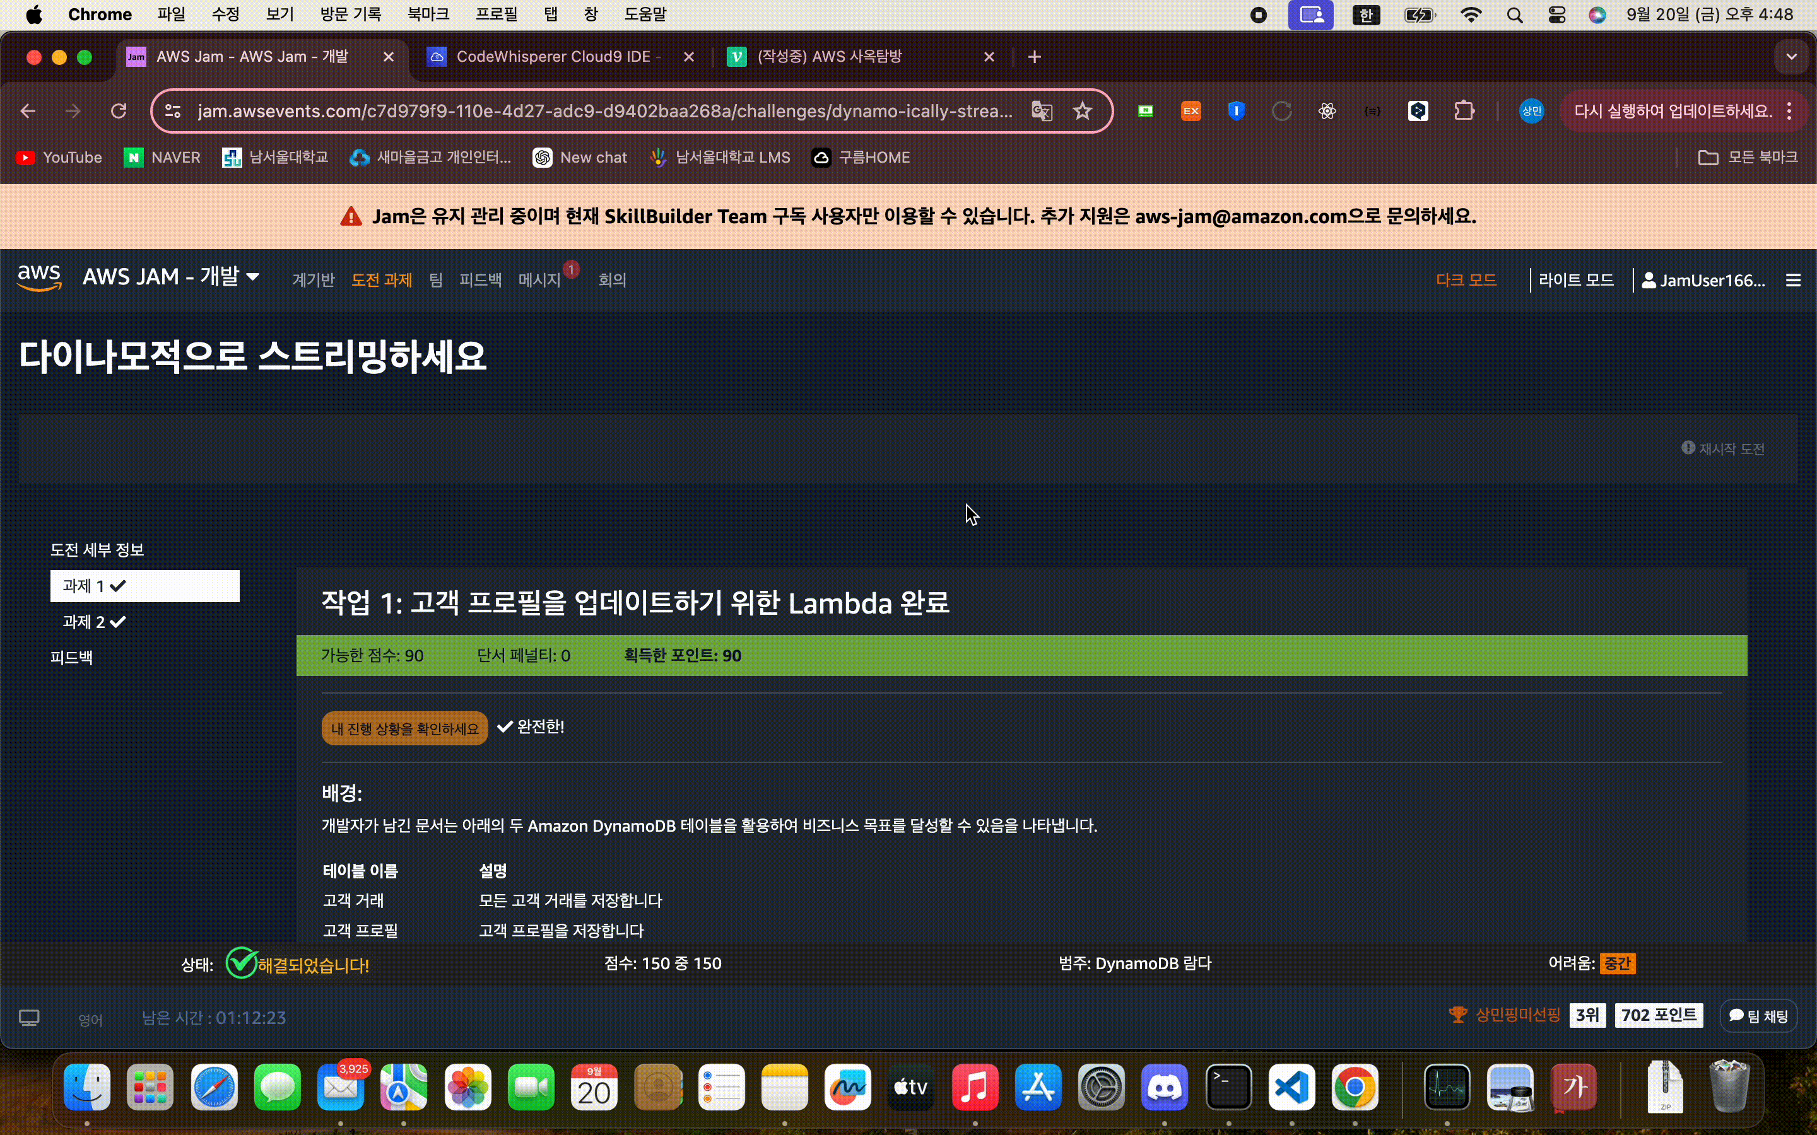
Task: Open Discord from the dock
Action: click(1165, 1086)
